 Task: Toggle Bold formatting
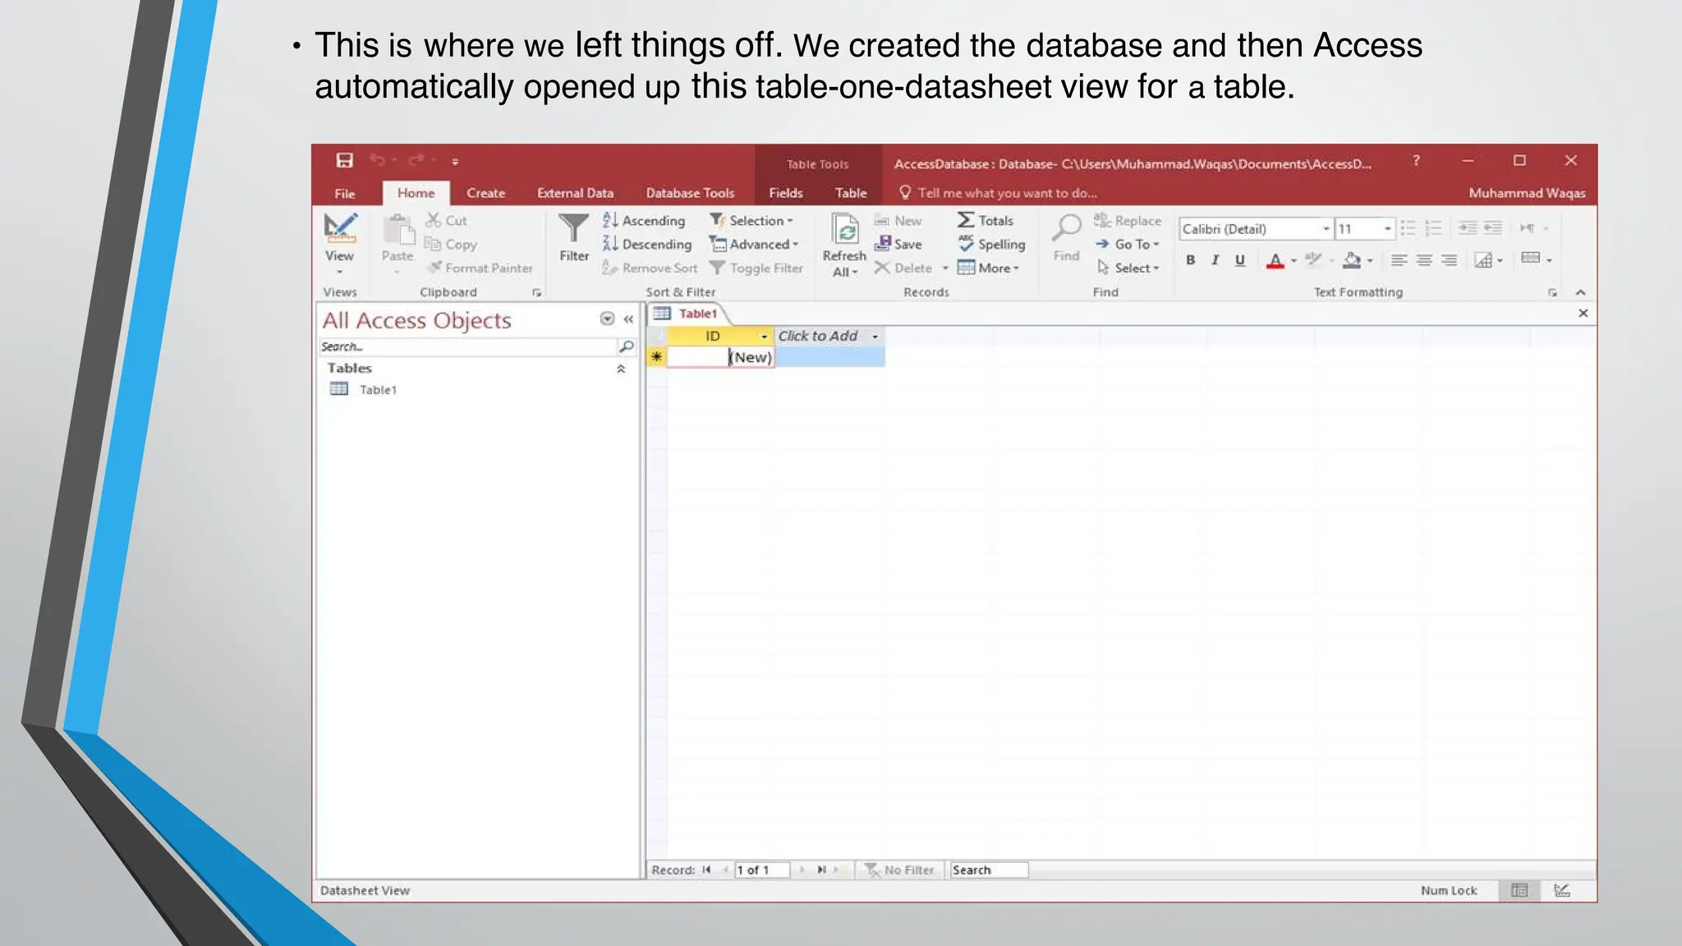click(x=1190, y=260)
